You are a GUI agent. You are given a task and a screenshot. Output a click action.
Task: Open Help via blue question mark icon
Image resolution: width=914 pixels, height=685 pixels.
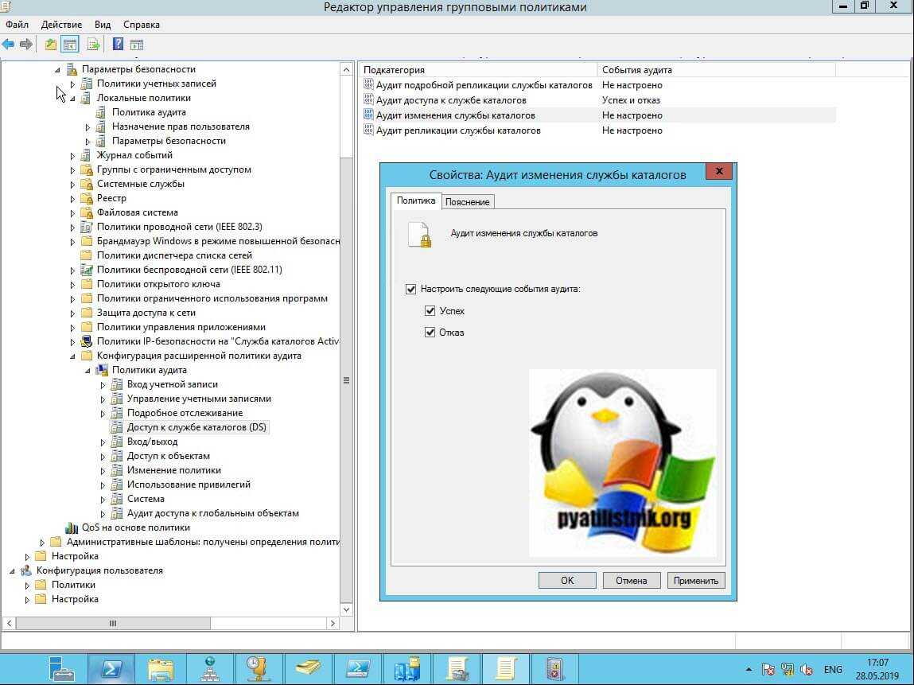(x=118, y=45)
